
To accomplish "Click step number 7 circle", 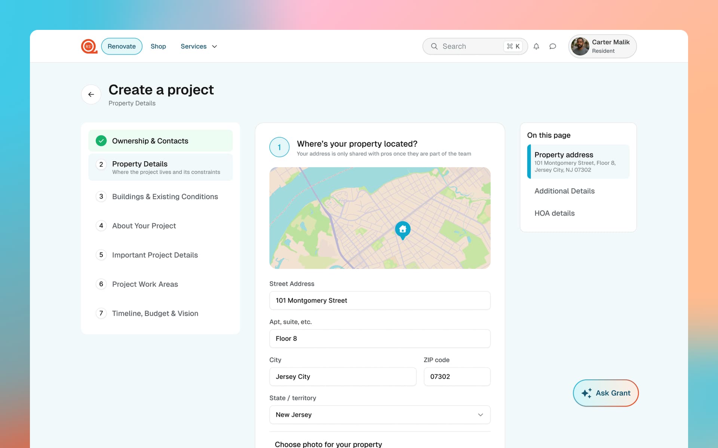I will click(x=101, y=313).
